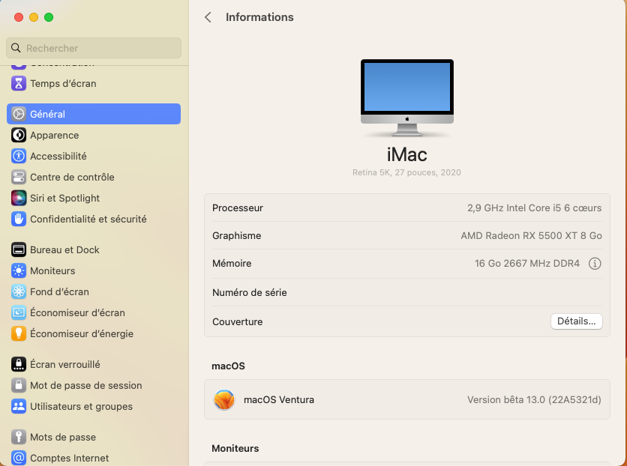Select the Accessibilité icon
Viewport: 627px width, 466px height.
[19, 156]
